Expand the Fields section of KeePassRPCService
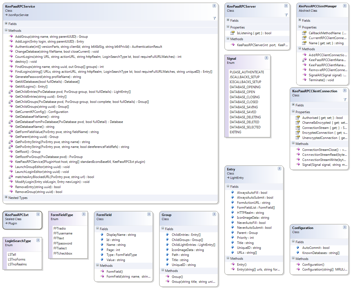Image resolution: width=351 pixels, height=289 pixels. tap(6, 24)
